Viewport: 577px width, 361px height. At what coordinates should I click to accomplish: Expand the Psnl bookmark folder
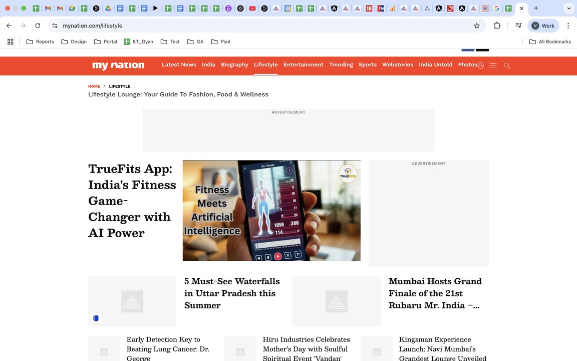click(x=220, y=42)
